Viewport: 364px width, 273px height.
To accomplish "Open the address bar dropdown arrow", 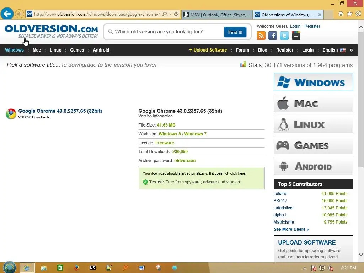I will 170,14.
